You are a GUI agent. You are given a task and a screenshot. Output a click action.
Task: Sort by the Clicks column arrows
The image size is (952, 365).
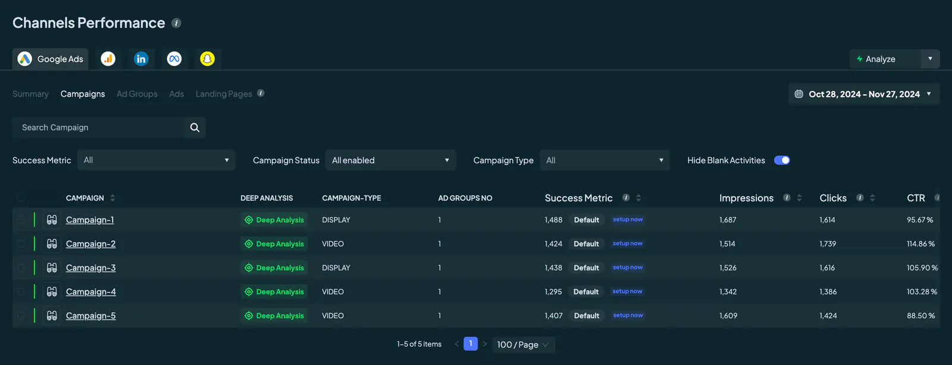(872, 198)
